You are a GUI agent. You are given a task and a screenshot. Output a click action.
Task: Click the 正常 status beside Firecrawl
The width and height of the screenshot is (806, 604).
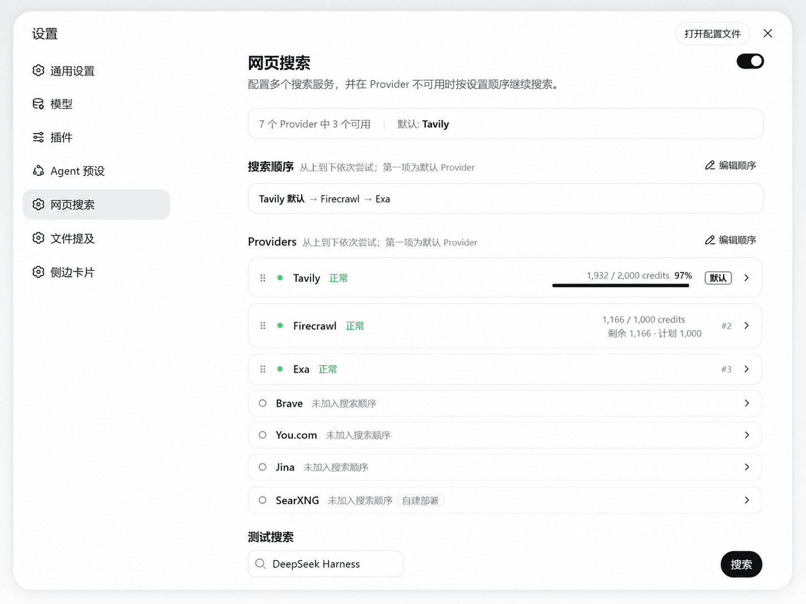355,326
